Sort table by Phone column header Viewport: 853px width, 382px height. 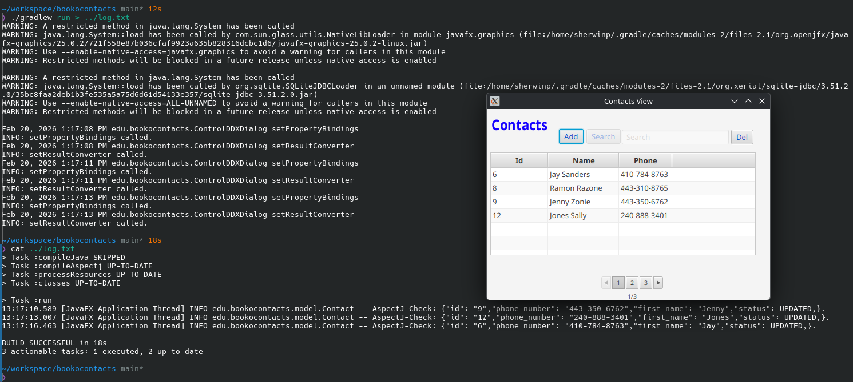pos(645,160)
